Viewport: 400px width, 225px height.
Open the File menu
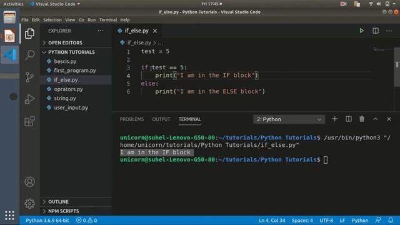[25, 20]
